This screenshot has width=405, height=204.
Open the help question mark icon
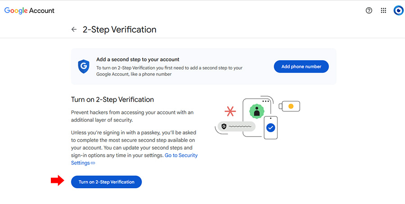pos(369,11)
